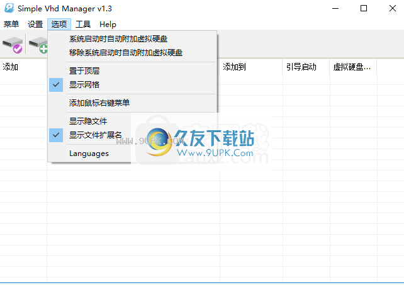Click the 虚拟硬盘... column header
Screen dimensions: 404x285
[x=353, y=67]
